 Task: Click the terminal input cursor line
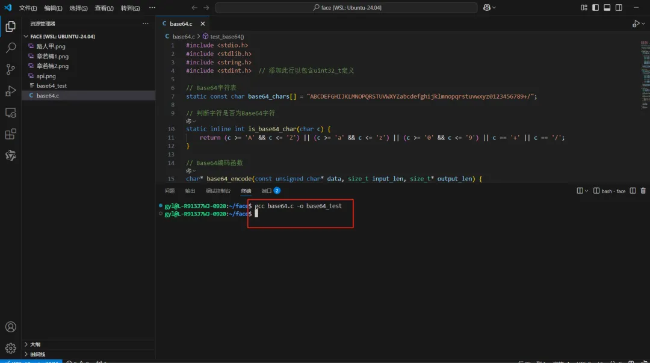coord(256,214)
